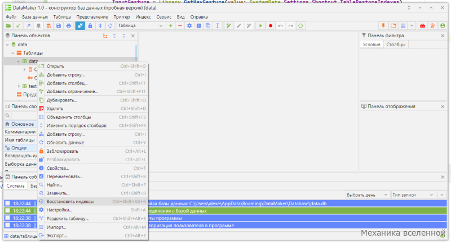Open the Сервис menu
This screenshot has width=451, height=243.
click(x=164, y=17)
